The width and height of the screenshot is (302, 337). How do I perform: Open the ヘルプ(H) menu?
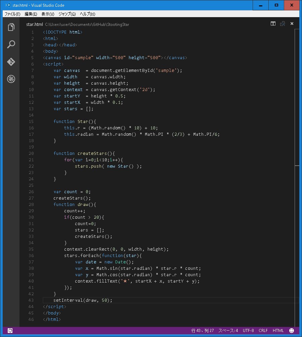click(87, 14)
